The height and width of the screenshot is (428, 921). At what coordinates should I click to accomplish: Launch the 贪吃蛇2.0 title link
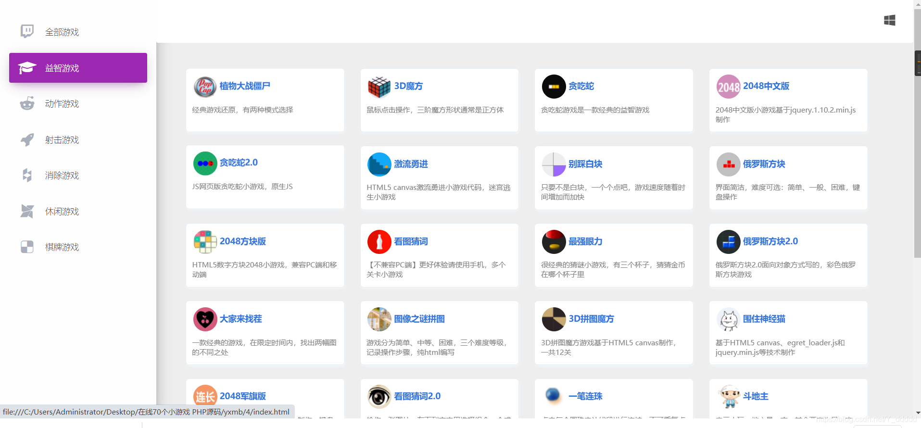(239, 163)
